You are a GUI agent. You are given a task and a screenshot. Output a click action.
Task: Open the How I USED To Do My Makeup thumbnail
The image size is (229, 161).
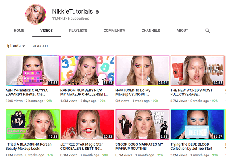click(142, 70)
